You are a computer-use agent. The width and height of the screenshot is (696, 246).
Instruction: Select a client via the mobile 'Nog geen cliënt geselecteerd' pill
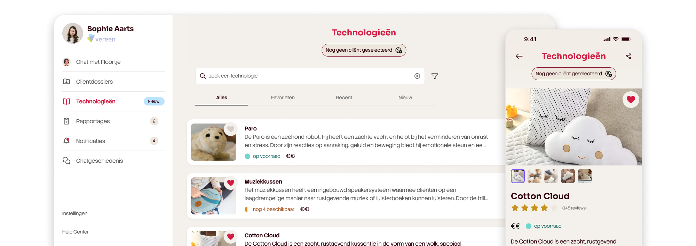(574, 74)
